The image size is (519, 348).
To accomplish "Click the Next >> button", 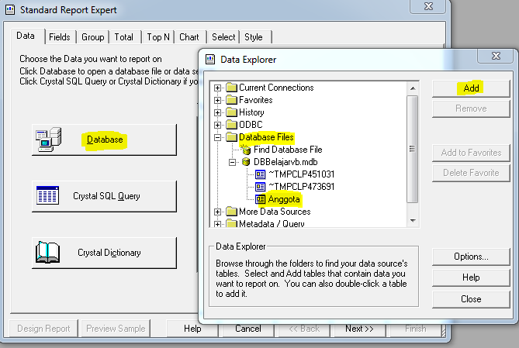I will pyautogui.click(x=359, y=329).
